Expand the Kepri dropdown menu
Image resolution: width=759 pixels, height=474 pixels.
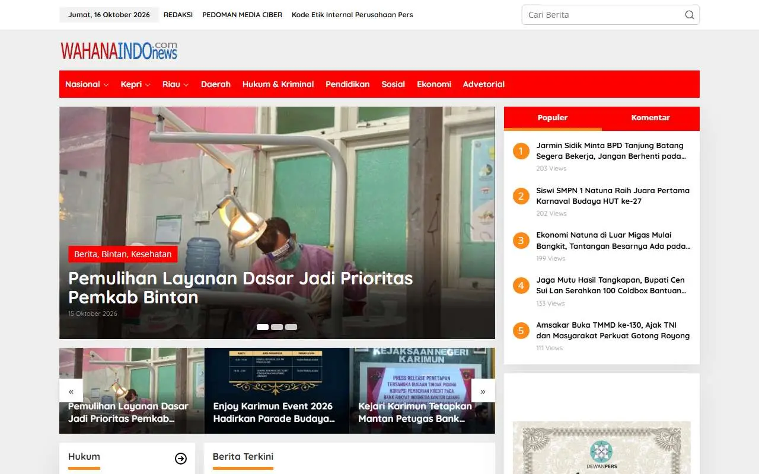tap(135, 84)
